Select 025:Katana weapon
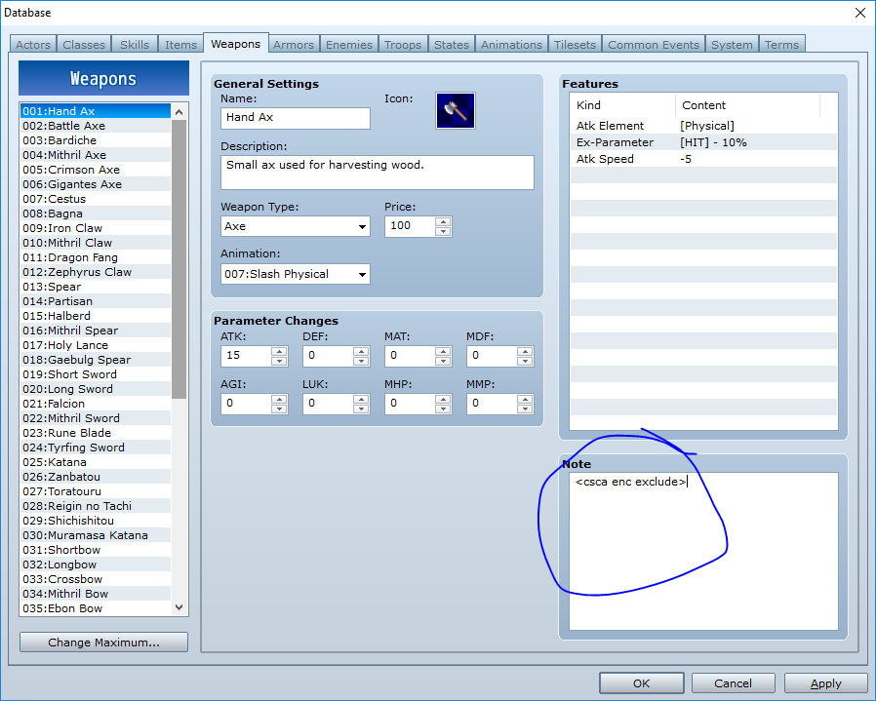 (x=95, y=462)
